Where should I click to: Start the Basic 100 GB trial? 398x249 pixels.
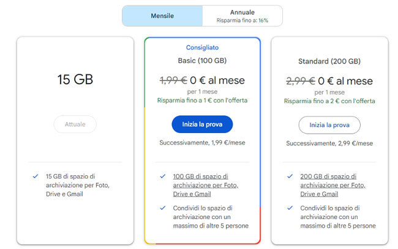click(x=202, y=125)
